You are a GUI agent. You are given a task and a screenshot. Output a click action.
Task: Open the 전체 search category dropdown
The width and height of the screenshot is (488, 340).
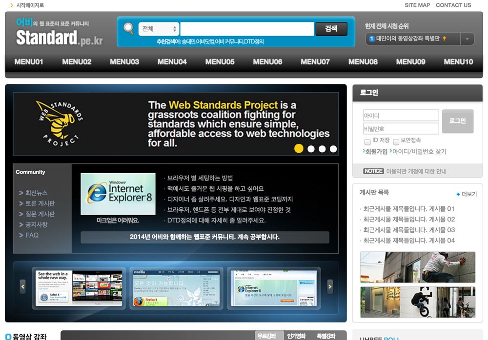coord(159,29)
